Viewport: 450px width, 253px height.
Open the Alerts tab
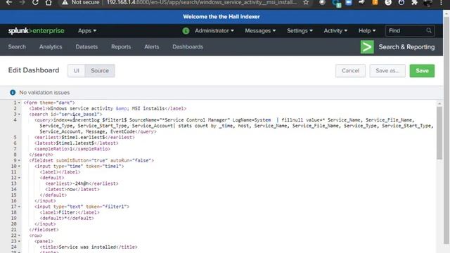(x=152, y=47)
